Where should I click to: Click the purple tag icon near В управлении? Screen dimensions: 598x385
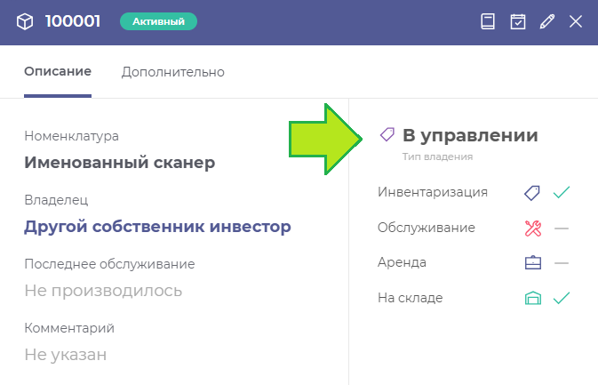click(x=387, y=135)
